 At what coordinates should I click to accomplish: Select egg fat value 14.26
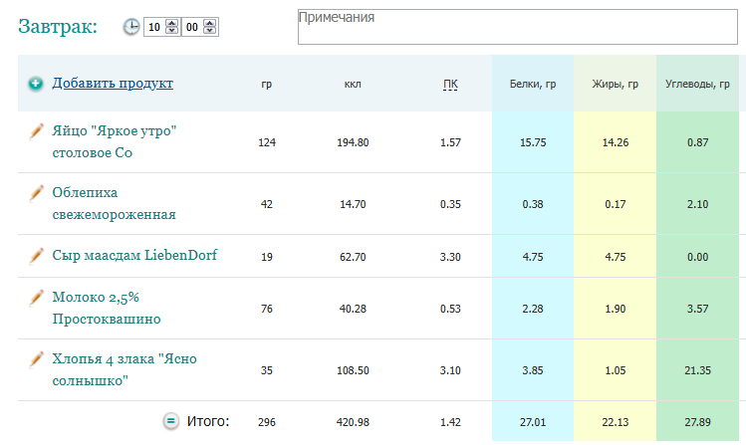point(616,142)
